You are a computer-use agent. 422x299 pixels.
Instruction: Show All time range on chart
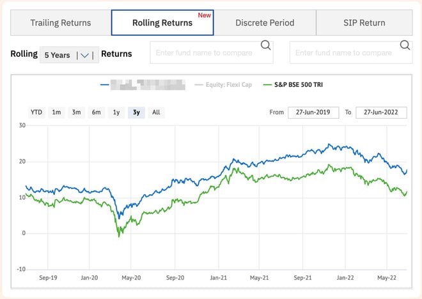156,112
